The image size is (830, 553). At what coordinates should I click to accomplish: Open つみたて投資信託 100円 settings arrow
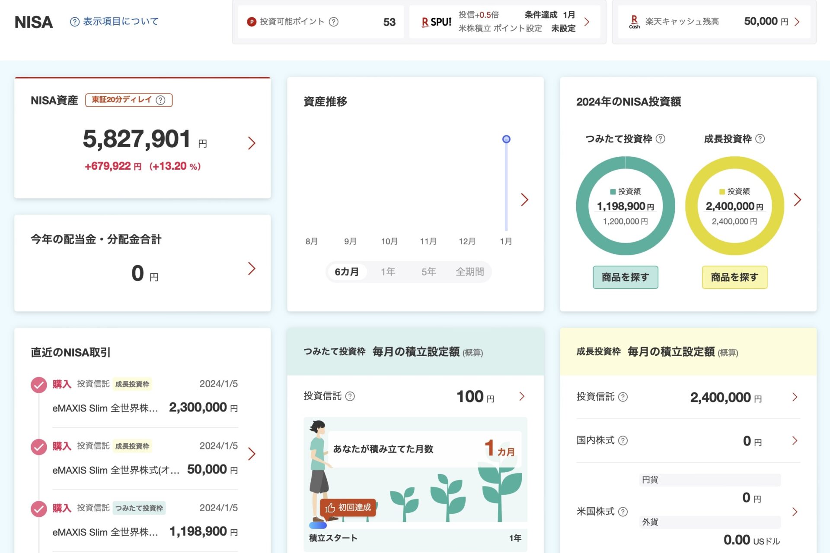click(x=522, y=396)
